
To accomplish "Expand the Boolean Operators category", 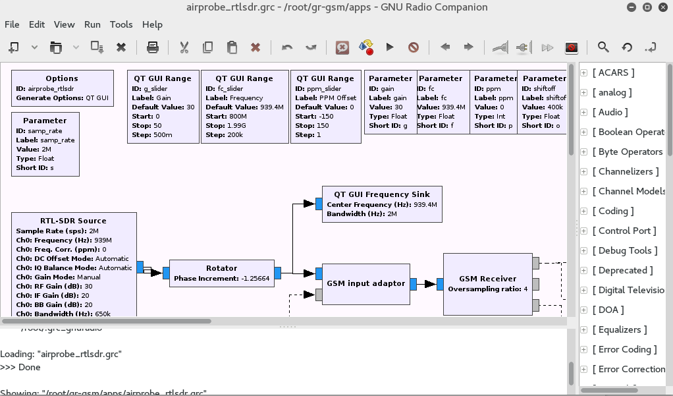I will click(x=583, y=132).
